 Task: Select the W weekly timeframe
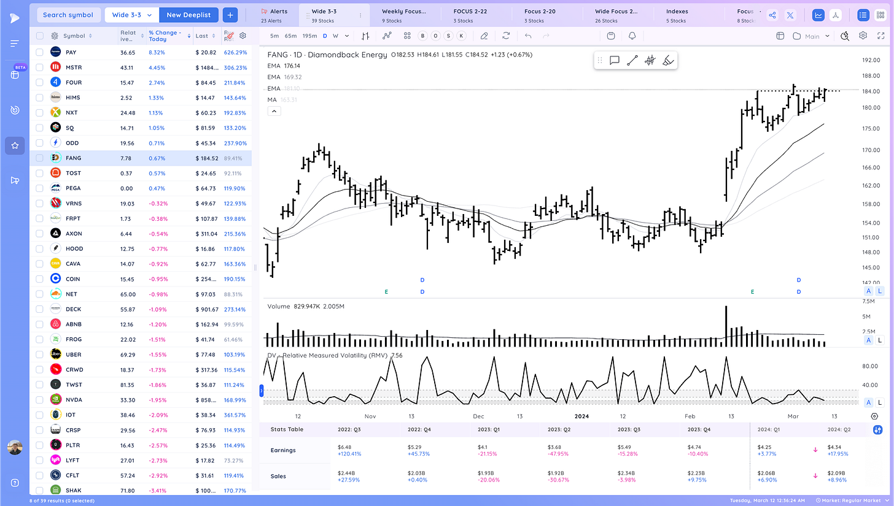tap(336, 36)
